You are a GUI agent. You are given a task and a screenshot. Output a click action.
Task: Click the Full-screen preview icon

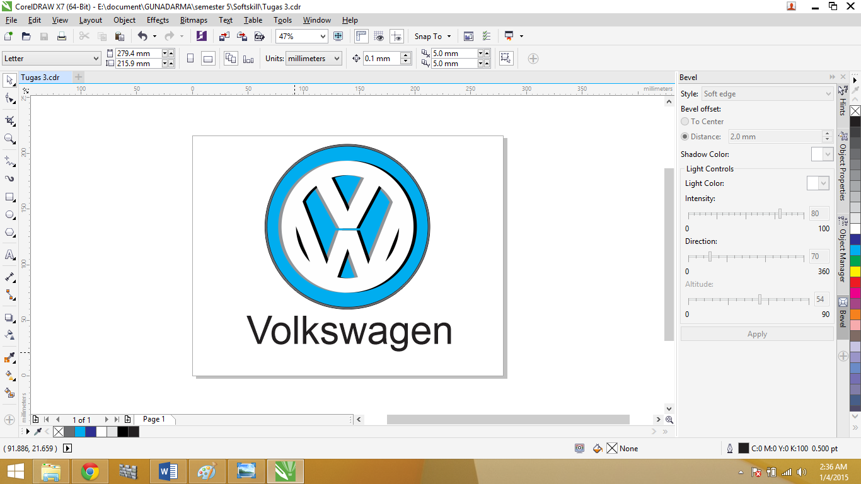[x=338, y=37]
